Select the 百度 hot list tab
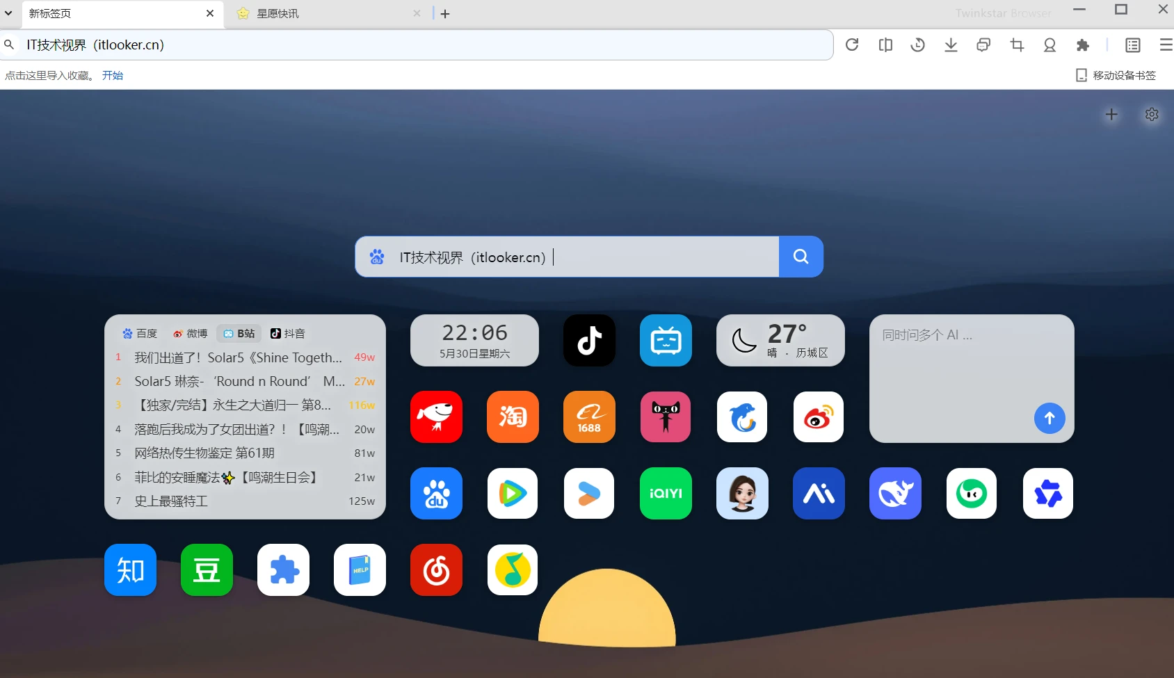This screenshot has width=1174, height=678. point(140,333)
